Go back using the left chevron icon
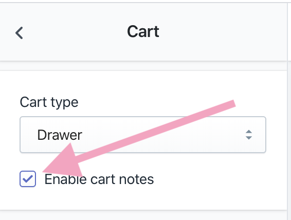Viewport: 291px width, 220px height. click(x=19, y=33)
